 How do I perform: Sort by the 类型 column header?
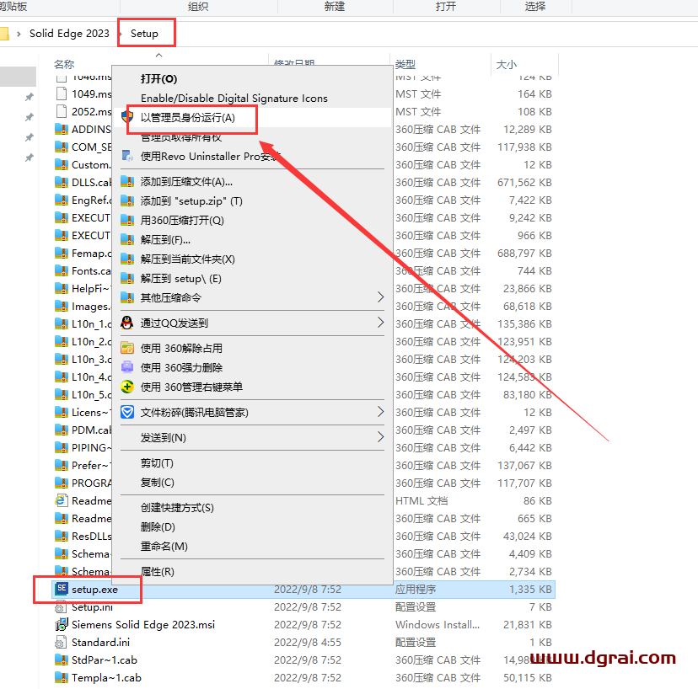coord(405,65)
